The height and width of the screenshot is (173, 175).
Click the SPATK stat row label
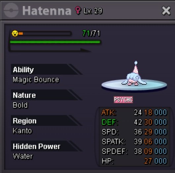[x=114, y=141]
